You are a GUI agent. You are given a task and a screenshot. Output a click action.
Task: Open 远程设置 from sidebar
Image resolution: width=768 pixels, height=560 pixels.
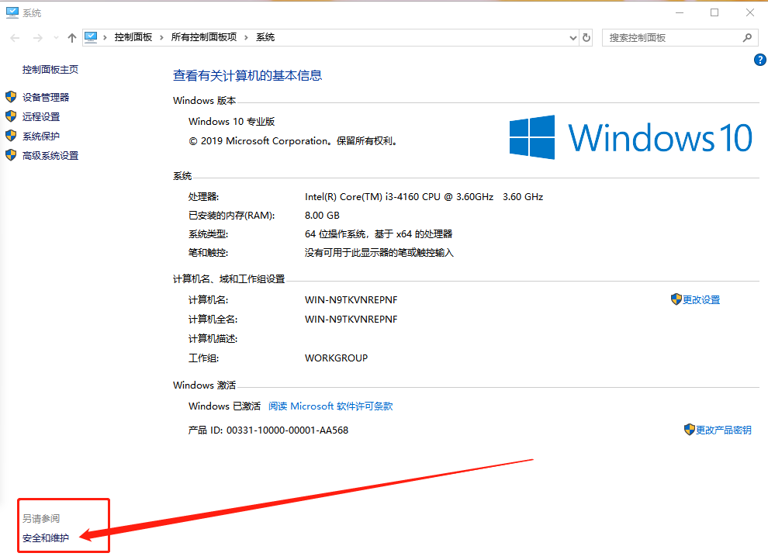[41, 116]
